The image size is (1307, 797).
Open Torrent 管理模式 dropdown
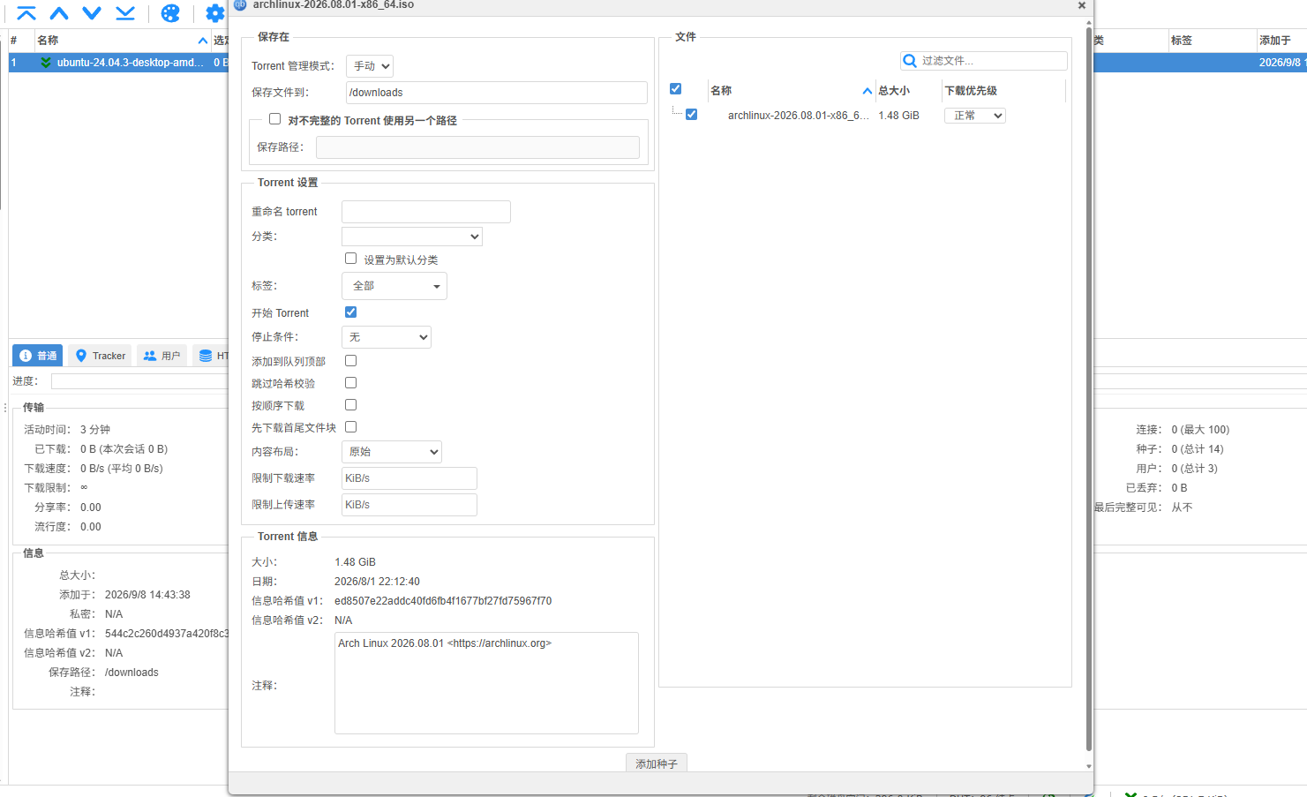tap(370, 66)
